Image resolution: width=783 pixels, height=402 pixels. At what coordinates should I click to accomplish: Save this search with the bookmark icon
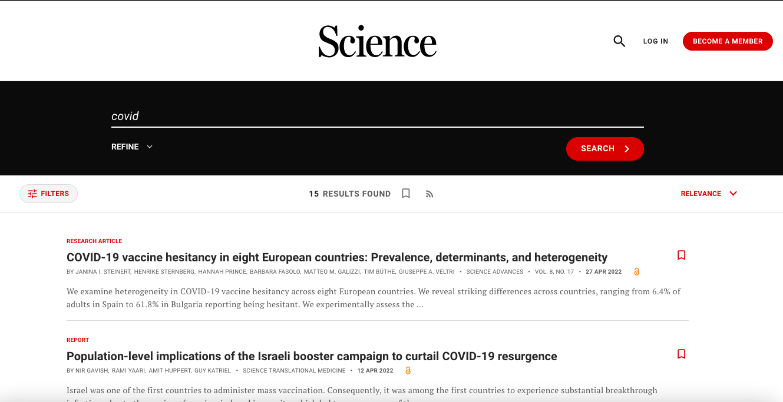click(406, 194)
